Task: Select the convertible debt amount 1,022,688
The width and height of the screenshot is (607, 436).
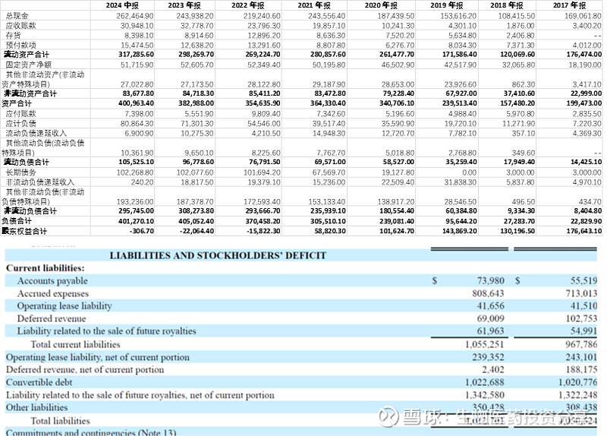Action: [485, 382]
